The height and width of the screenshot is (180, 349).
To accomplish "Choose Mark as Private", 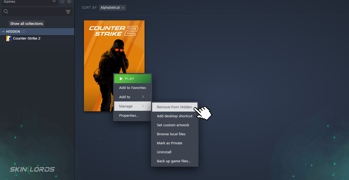I will pos(175,143).
